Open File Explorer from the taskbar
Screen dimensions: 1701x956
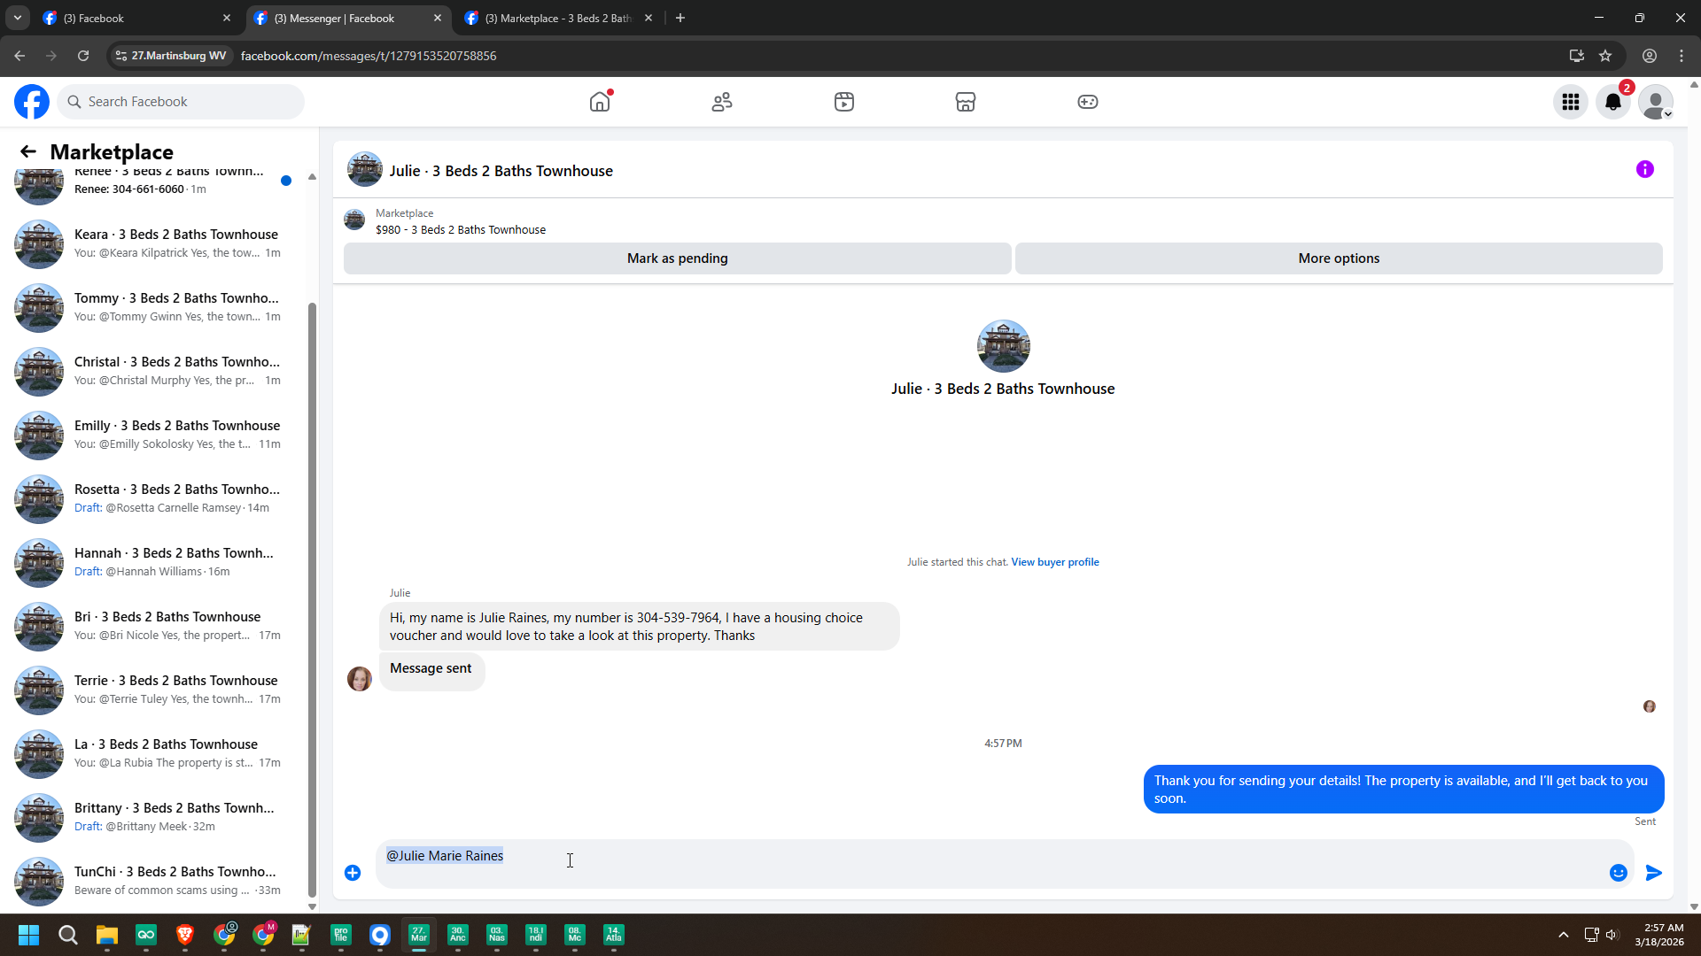107,935
